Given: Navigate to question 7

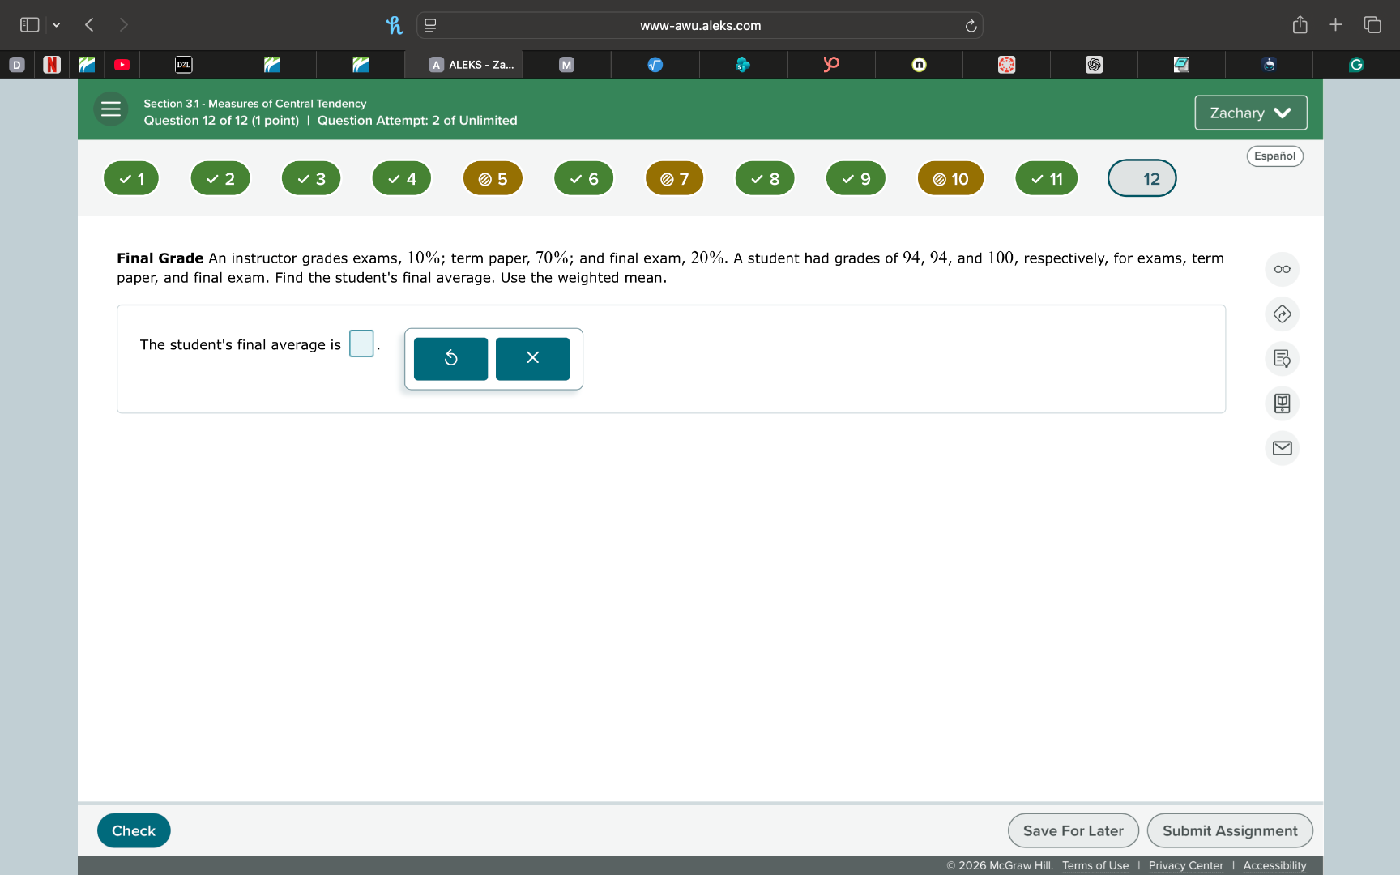Looking at the screenshot, I should pos(673,177).
